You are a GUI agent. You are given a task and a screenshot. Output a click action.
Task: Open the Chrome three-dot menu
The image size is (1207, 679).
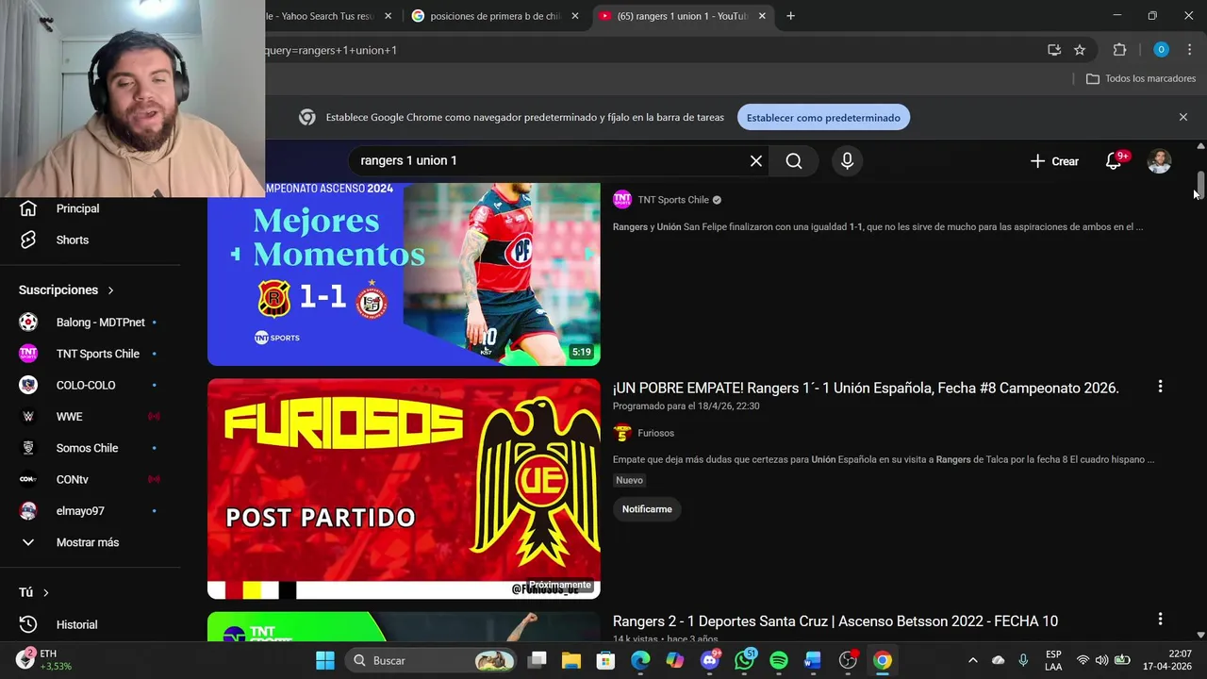click(1190, 50)
